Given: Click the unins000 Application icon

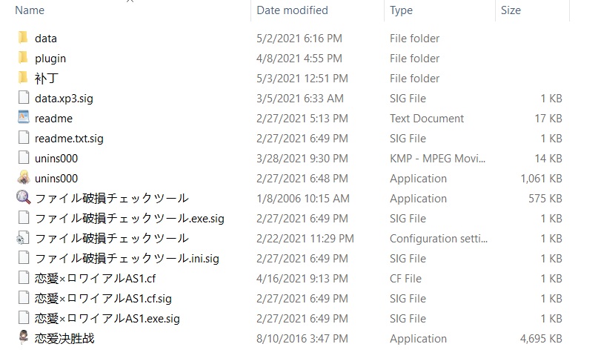Looking at the screenshot, I should (x=23, y=178).
